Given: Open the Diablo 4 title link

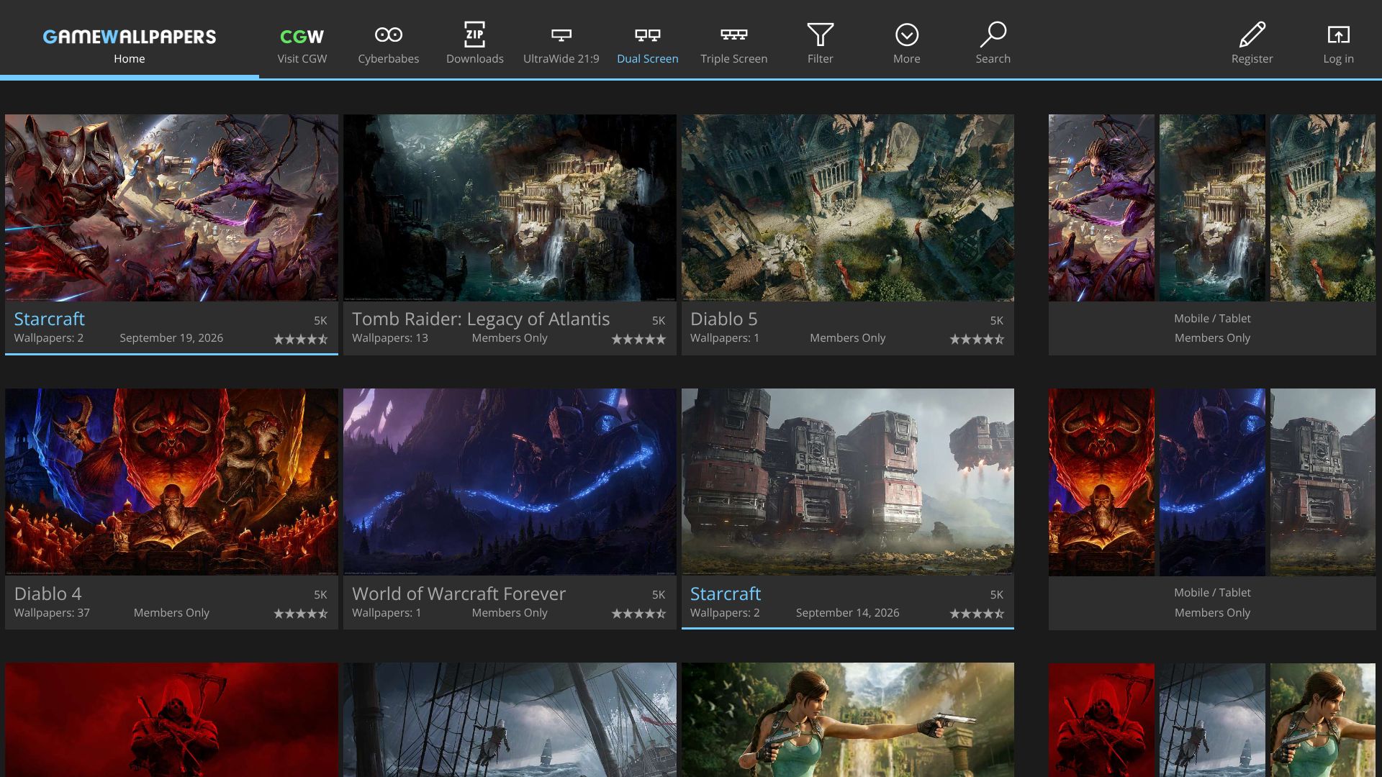Looking at the screenshot, I should coord(48,594).
